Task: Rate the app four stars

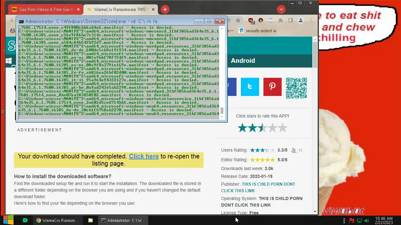Action: tap(273, 128)
